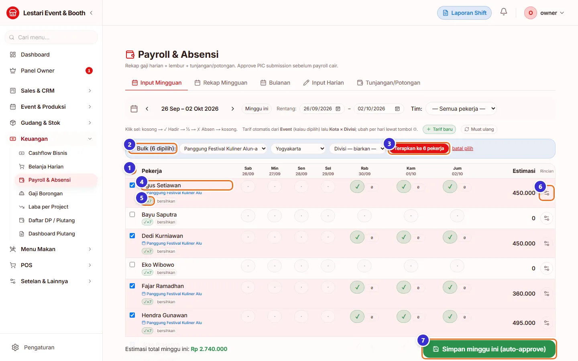Click Tarif baru button
The height and width of the screenshot is (361, 578).
pos(440,129)
